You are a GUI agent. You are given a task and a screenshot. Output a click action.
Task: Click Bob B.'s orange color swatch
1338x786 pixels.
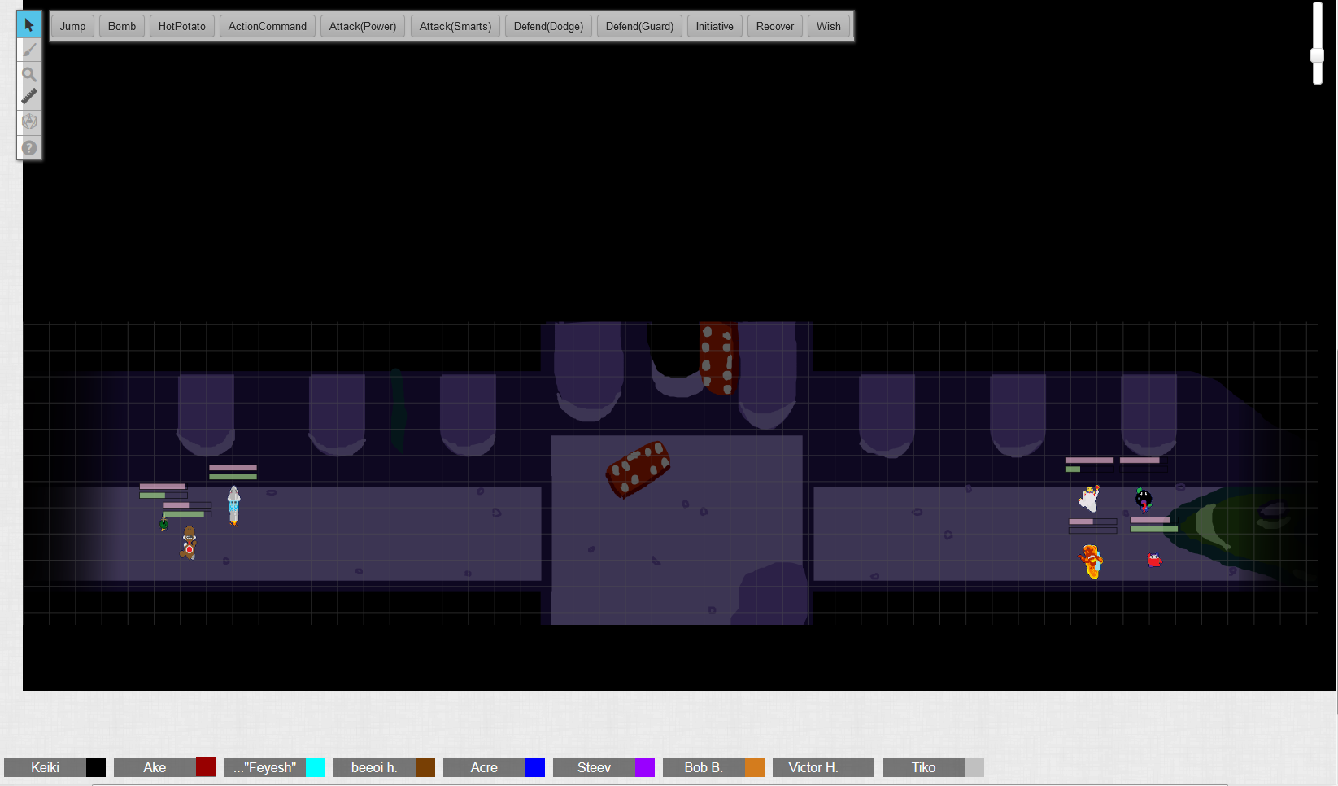point(755,767)
